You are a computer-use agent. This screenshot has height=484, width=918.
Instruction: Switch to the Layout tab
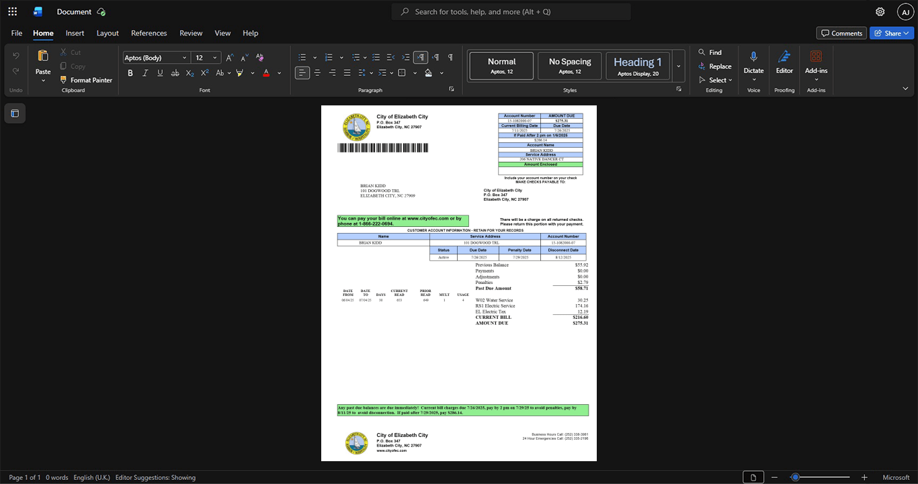(108, 33)
